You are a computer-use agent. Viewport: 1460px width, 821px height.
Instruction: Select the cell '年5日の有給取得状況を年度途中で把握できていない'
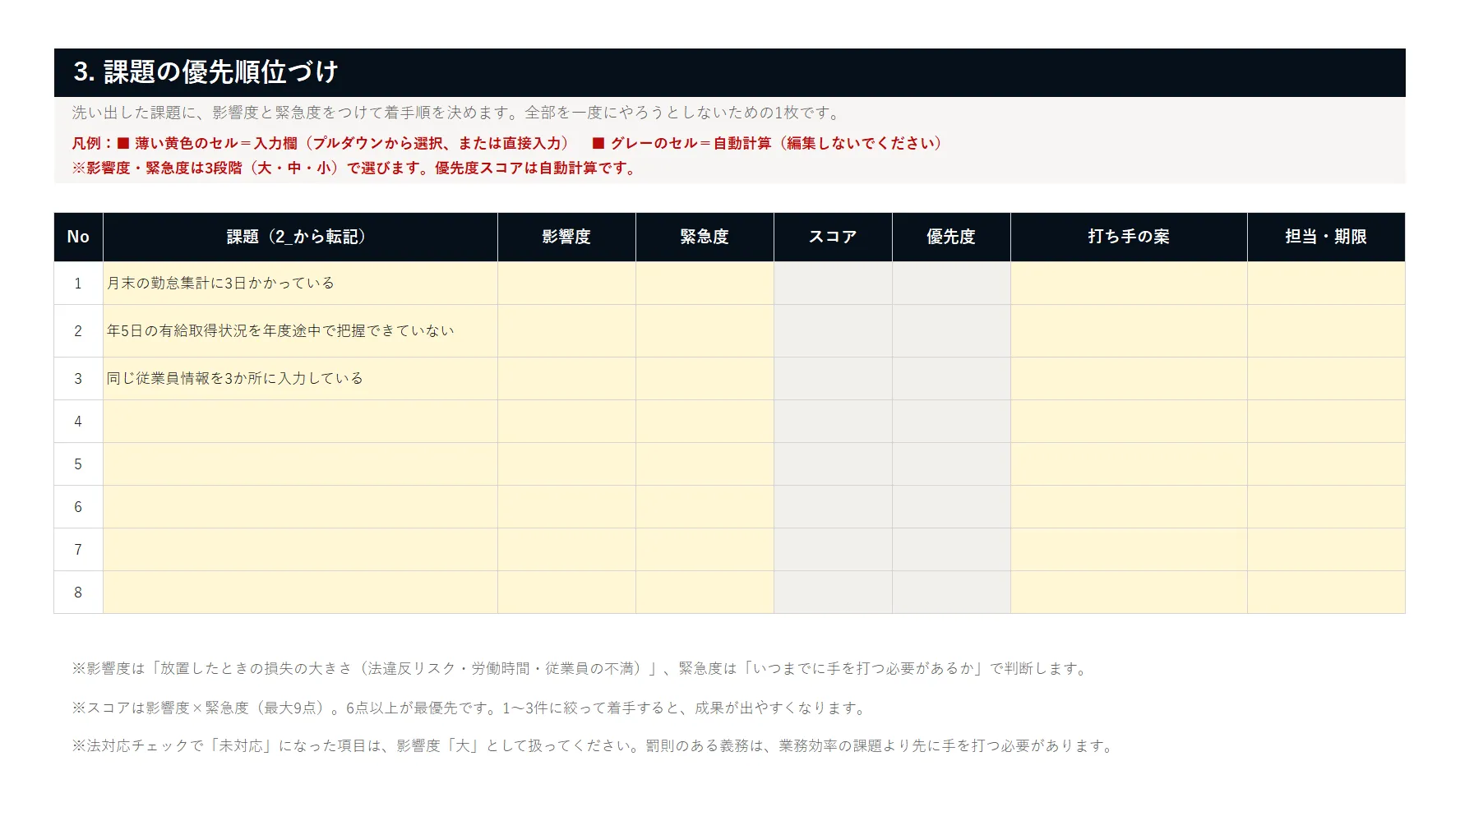pyautogui.click(x=300, y=331)
